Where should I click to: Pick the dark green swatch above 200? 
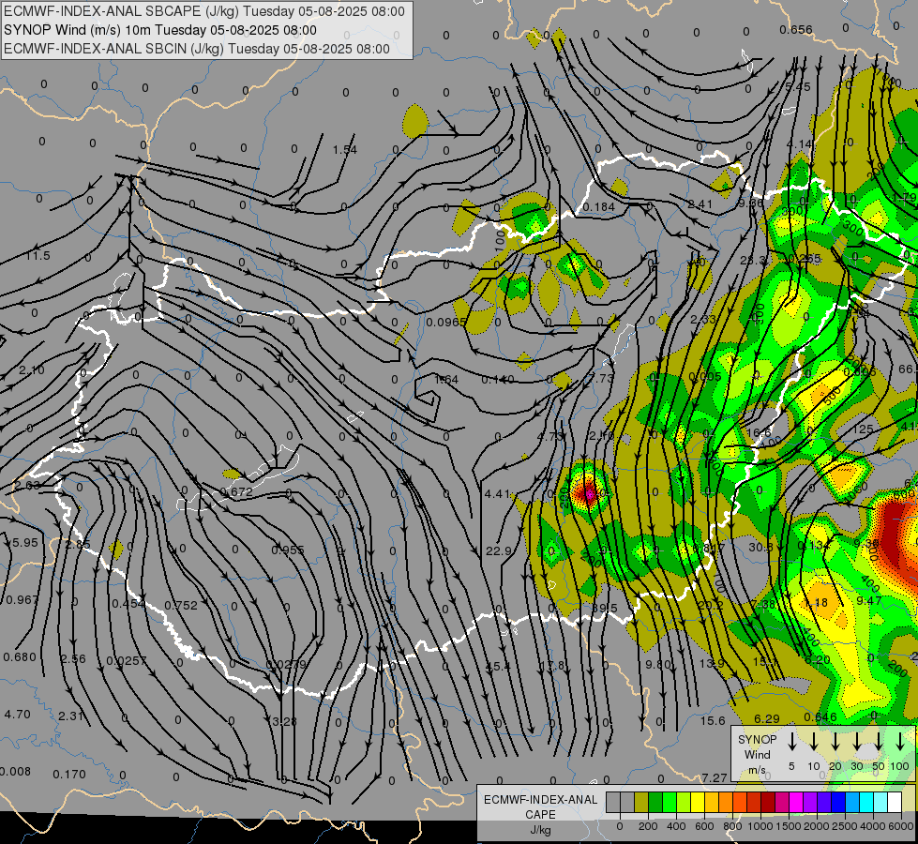pos(655,803)
